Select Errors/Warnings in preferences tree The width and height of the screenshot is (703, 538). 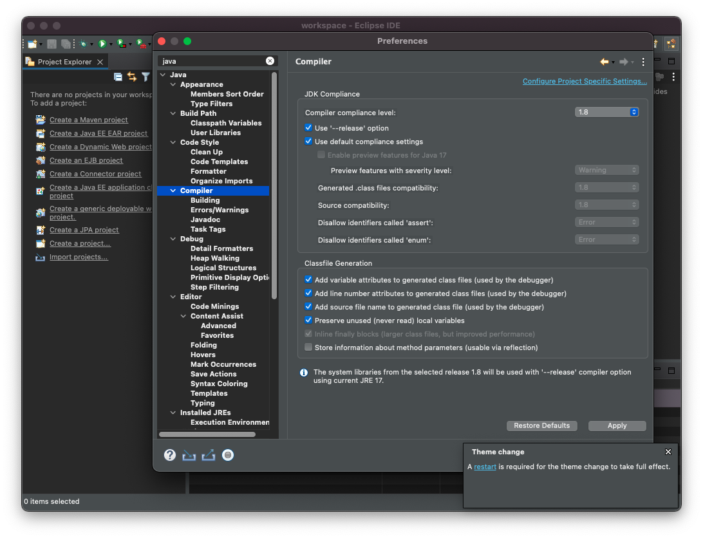pos(220,210)
